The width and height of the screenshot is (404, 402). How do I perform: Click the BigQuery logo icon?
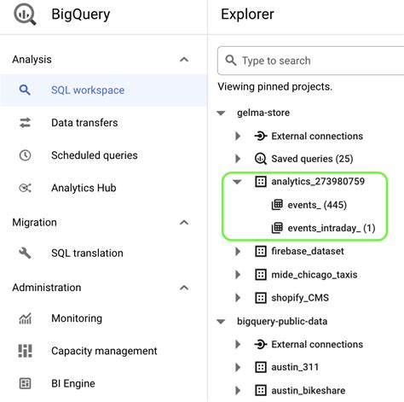pos(25,15)
